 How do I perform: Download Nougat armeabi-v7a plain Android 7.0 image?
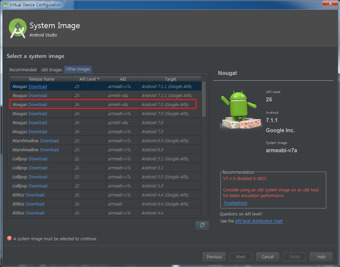(38, 132)
